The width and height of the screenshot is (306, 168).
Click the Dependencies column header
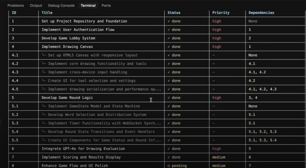261,13
